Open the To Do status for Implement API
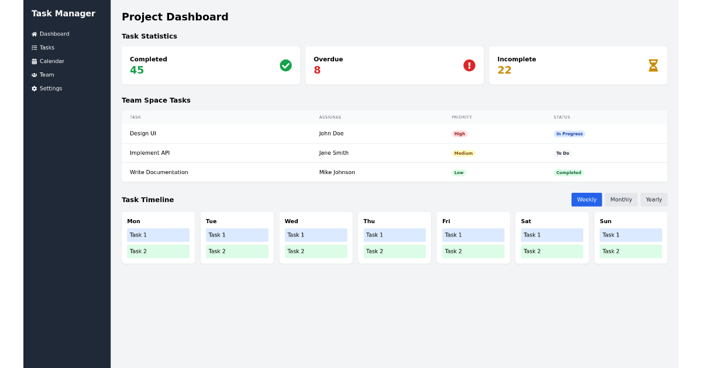The image size is (702, 368). [562, 153]
